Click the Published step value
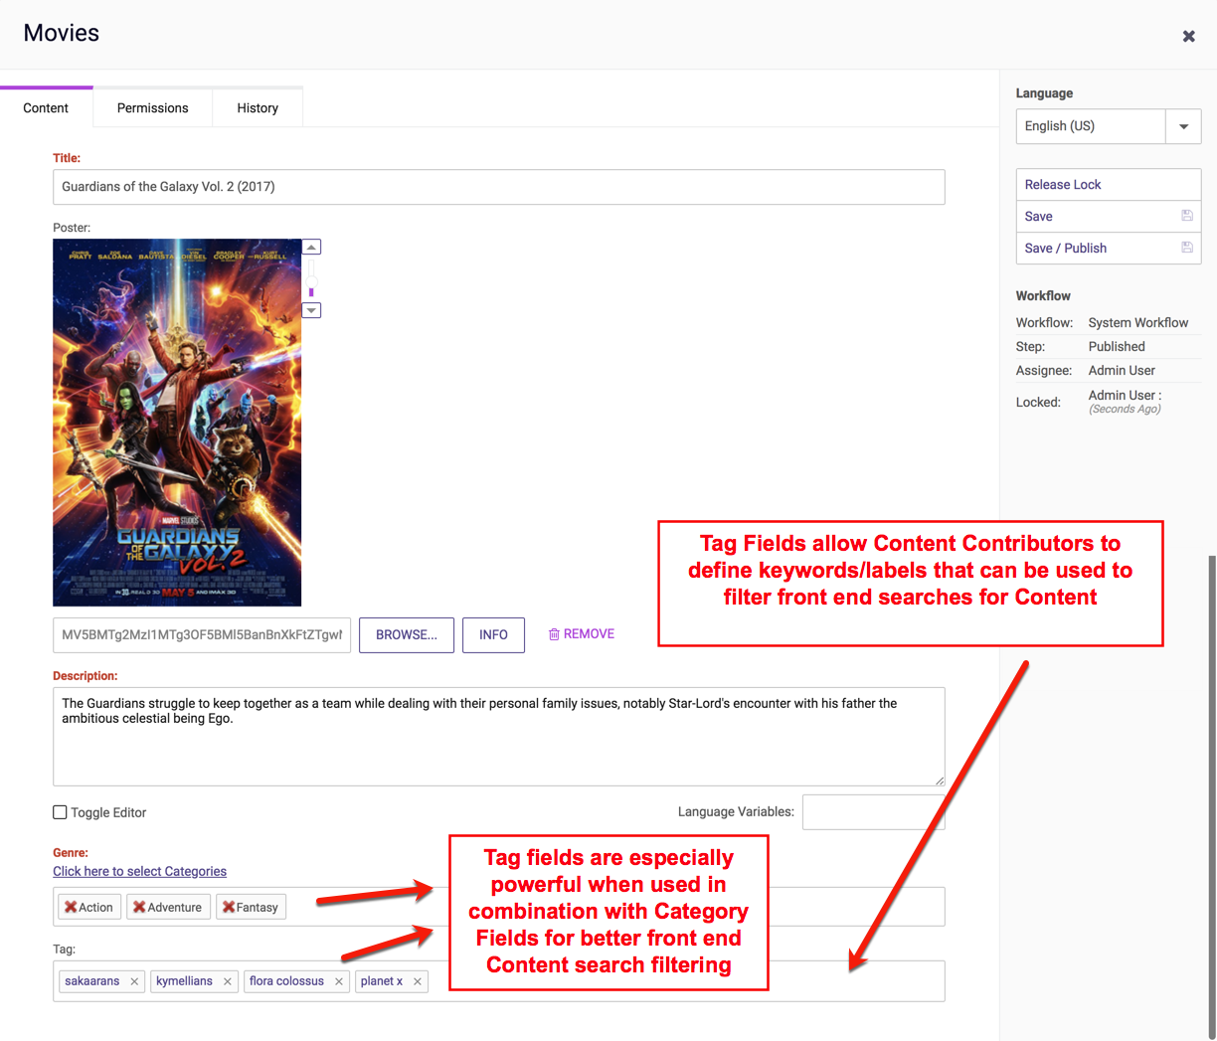Screen dimensions: 1217x1041 1117,347
